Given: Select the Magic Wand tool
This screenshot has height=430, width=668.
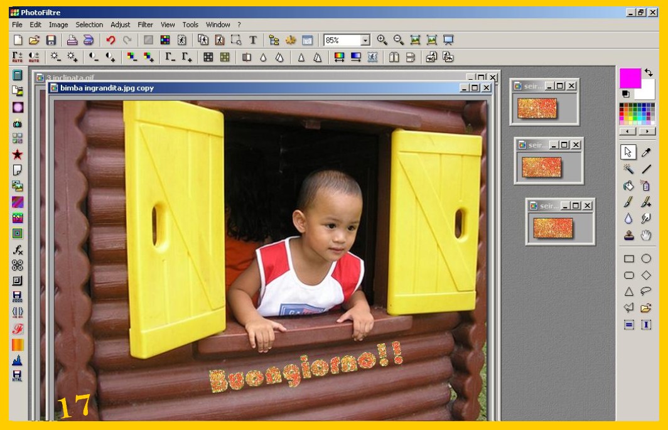Looking at the screenshot, I should 628,169.
